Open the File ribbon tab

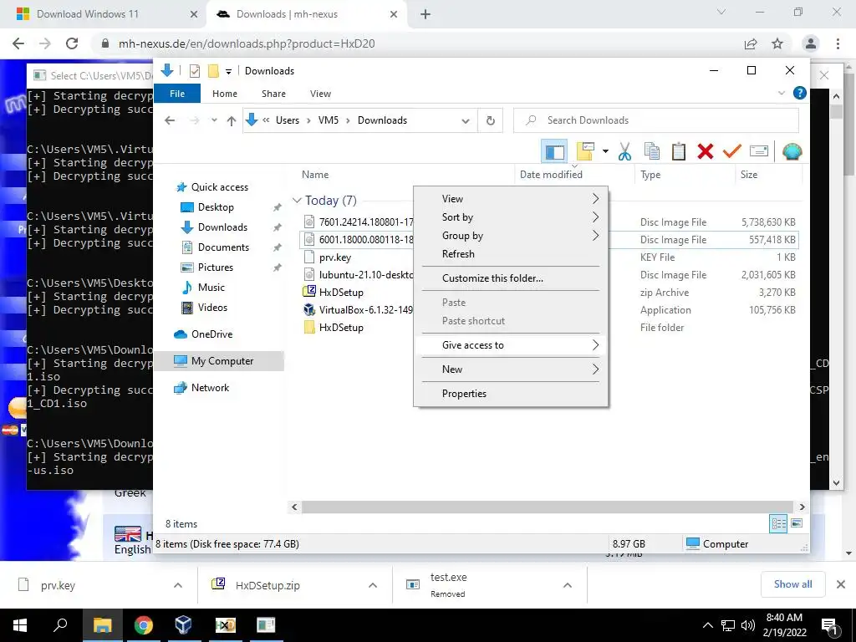(177, 94)
